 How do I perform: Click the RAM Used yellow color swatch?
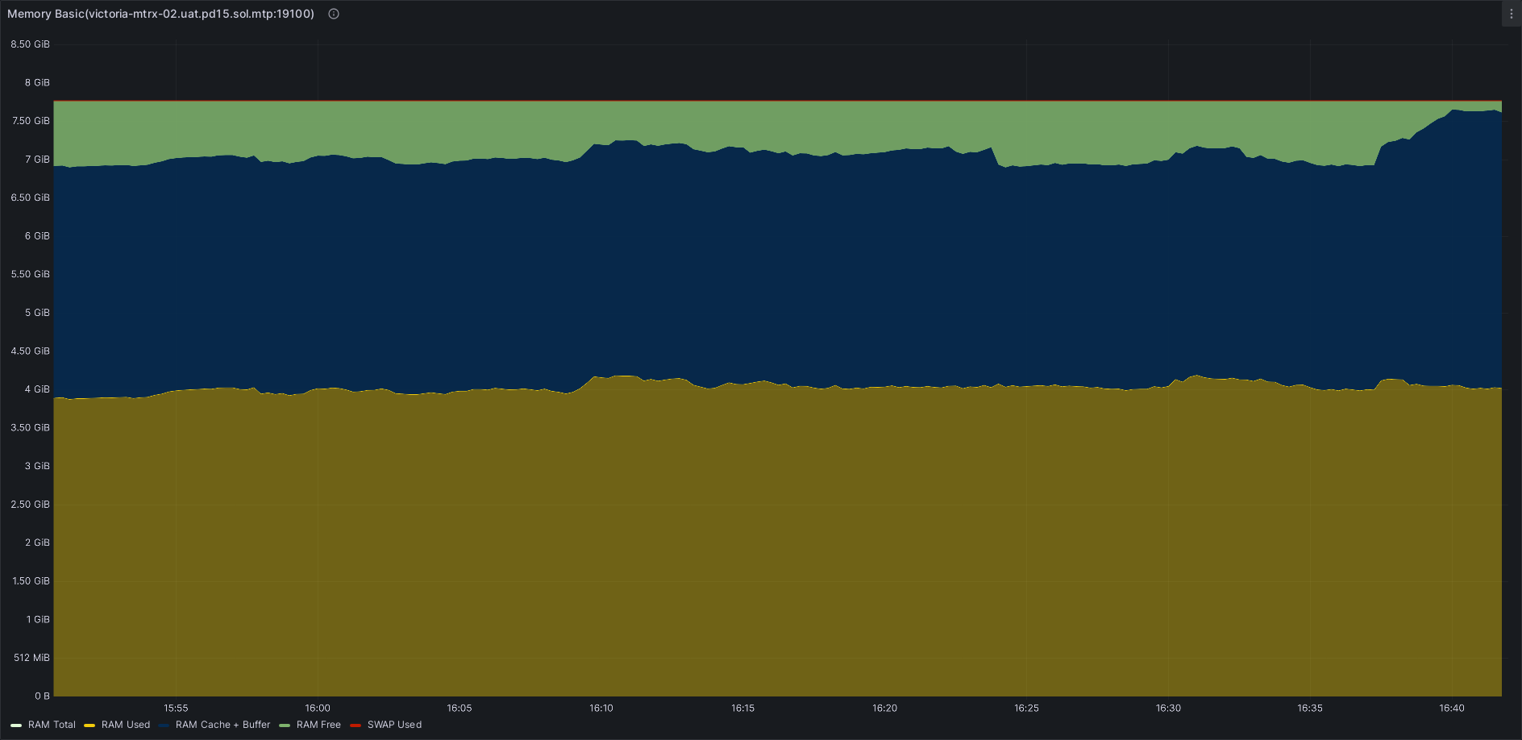[89, 725]
